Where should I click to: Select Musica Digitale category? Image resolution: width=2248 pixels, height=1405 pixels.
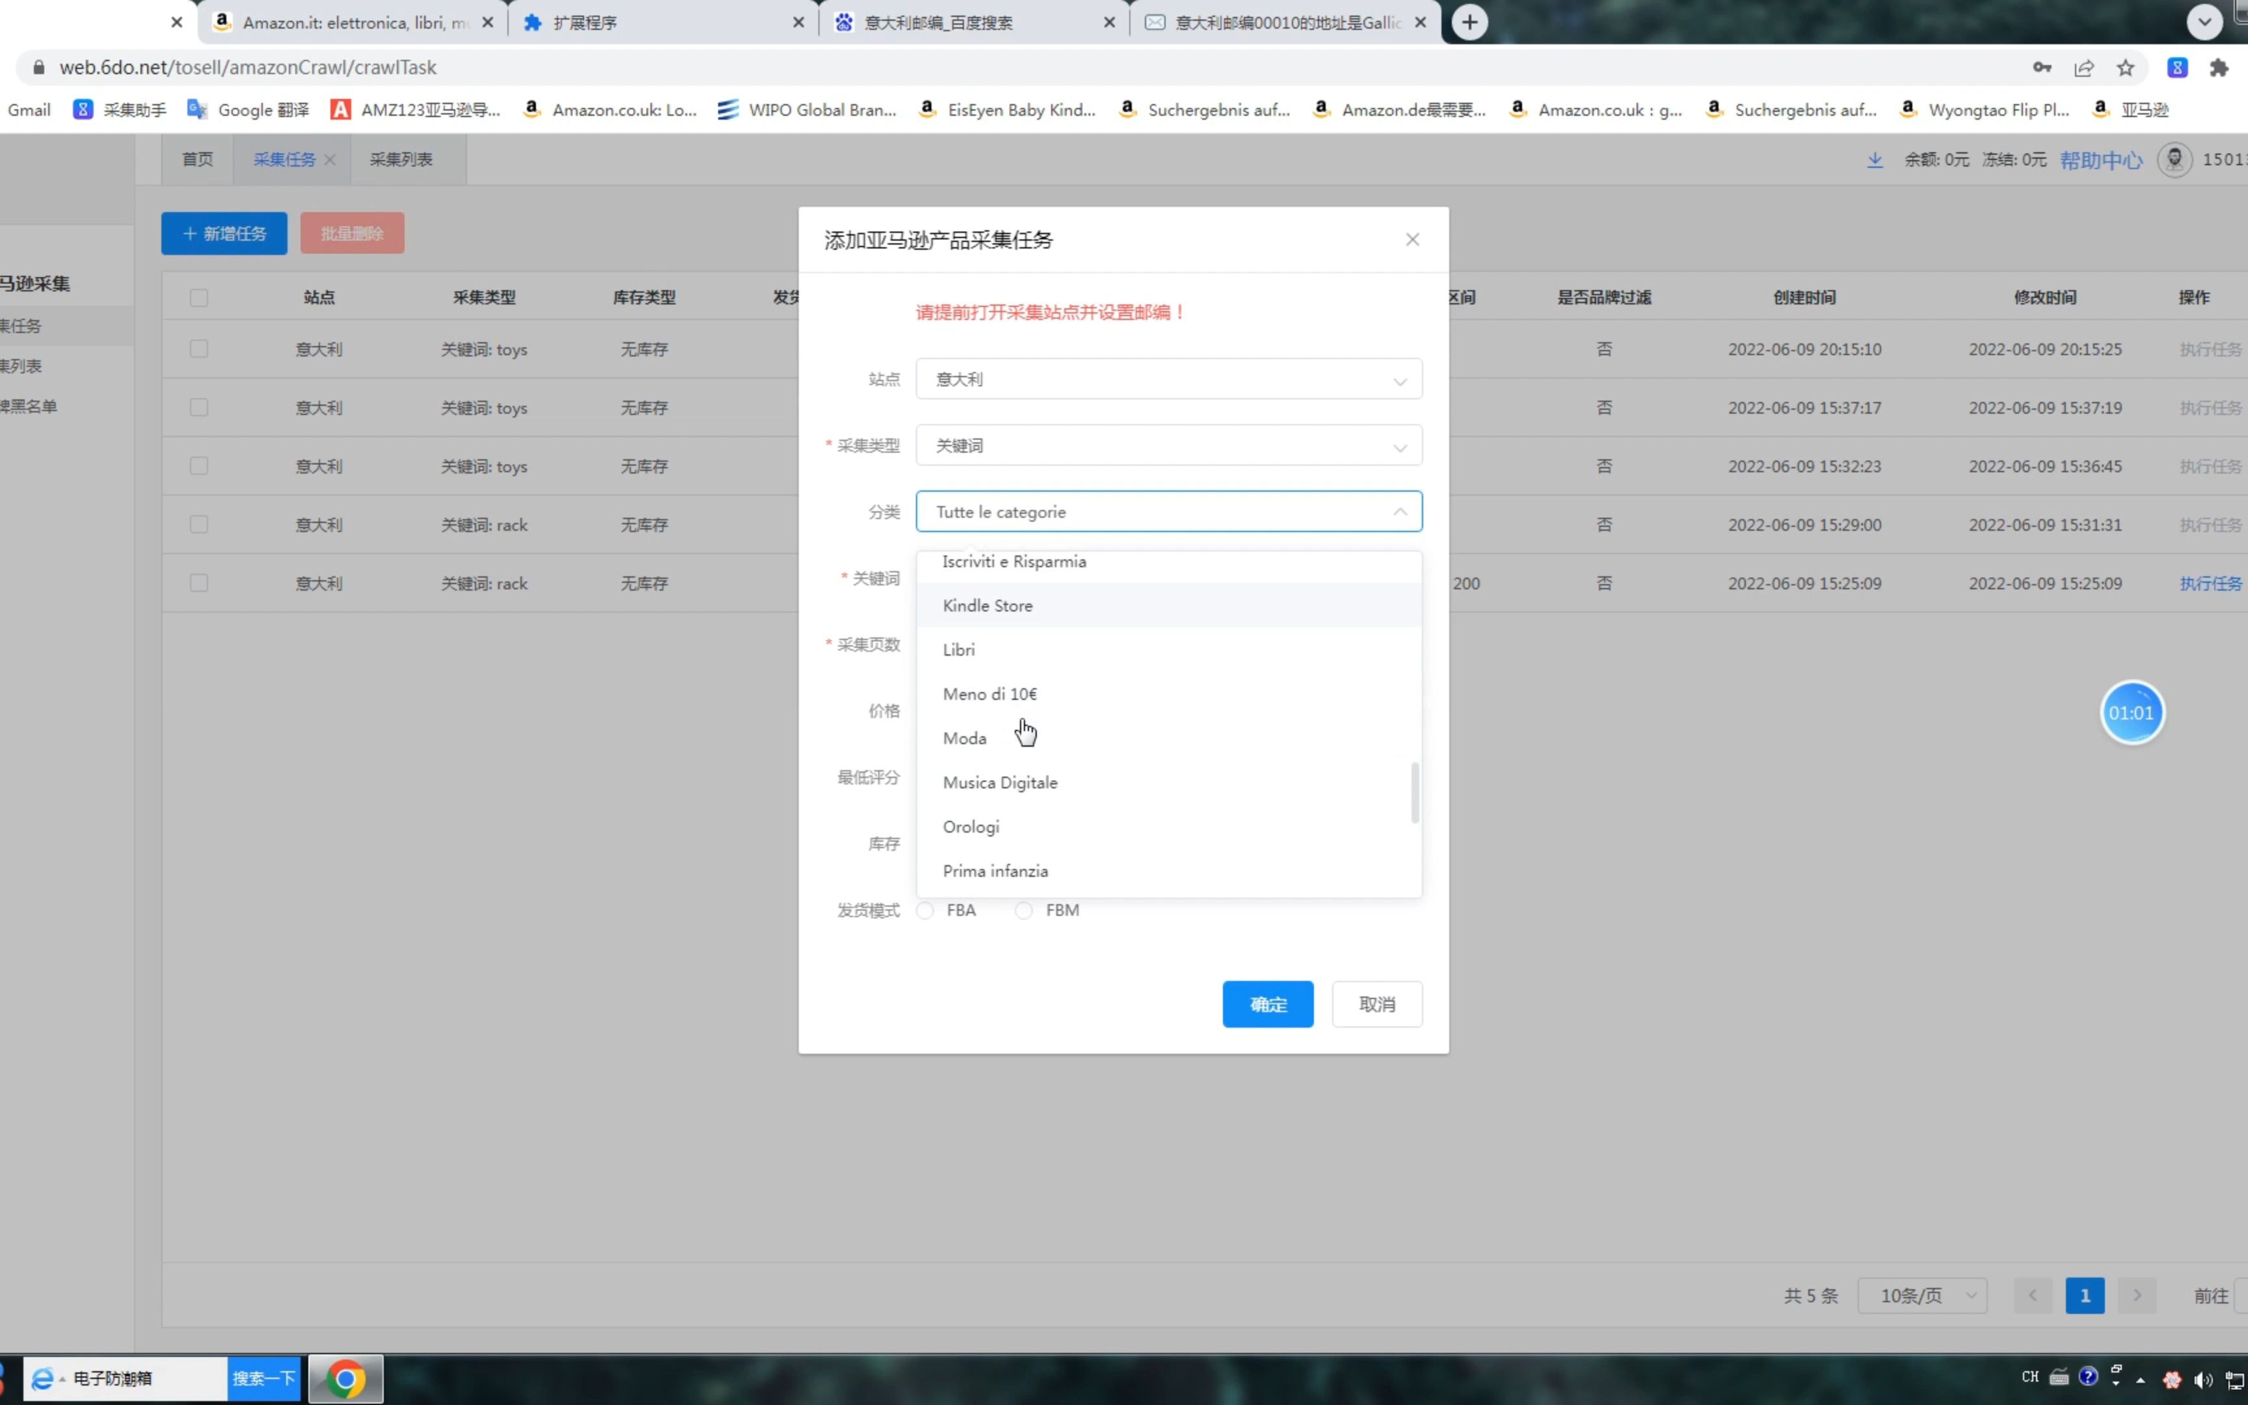[x=1169, y=783]
